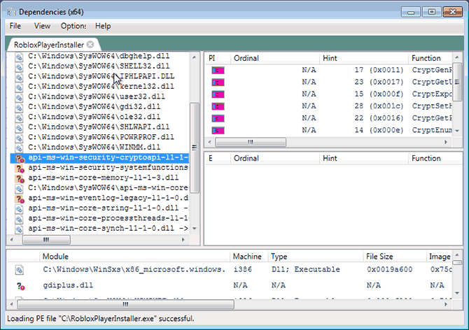Sort imports by Ordinal column header
Screen dimensions: 469x330
point(275,58)
